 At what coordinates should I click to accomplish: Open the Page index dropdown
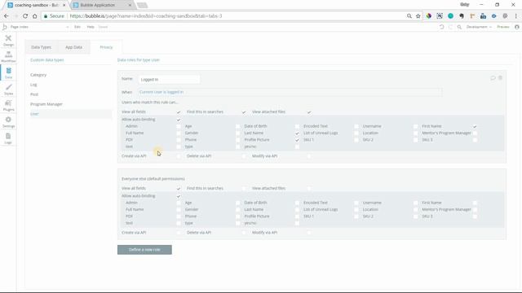click(x=39, y=27)
